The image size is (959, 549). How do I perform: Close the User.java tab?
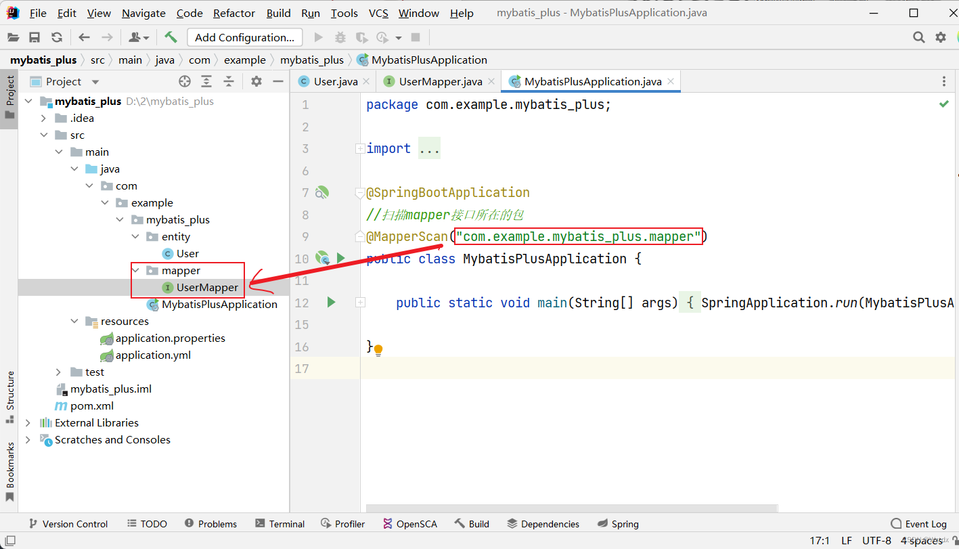(x=366, y=81)
